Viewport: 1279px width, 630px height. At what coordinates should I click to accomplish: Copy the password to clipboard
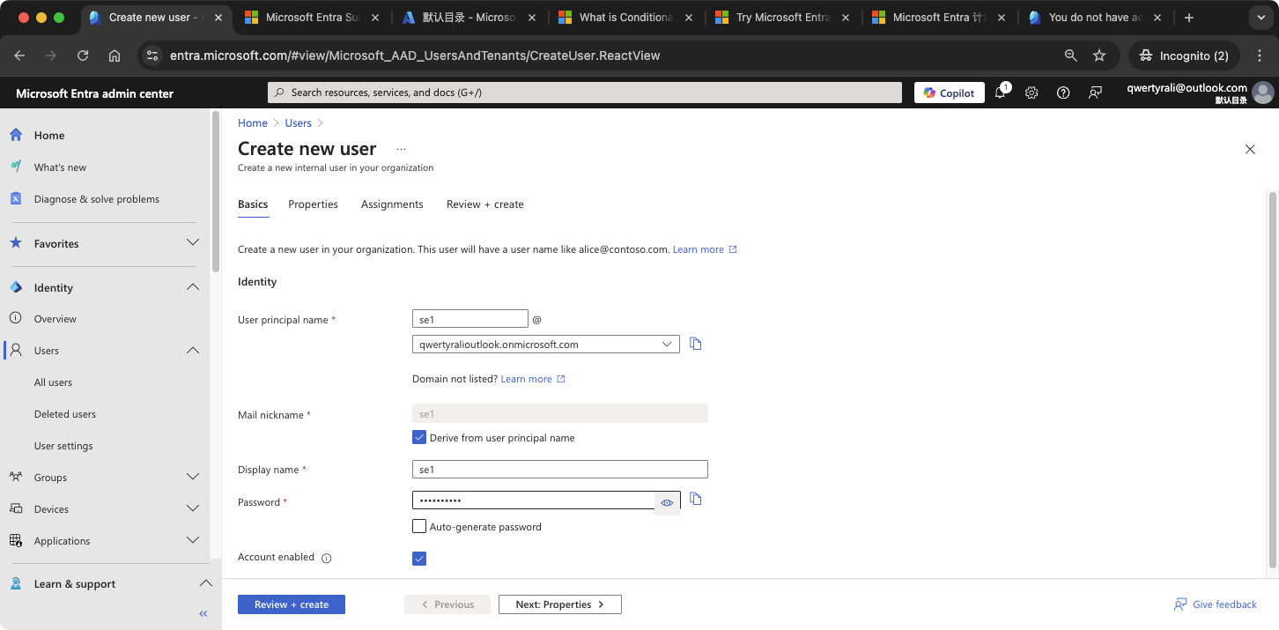[x=696, y=499]
